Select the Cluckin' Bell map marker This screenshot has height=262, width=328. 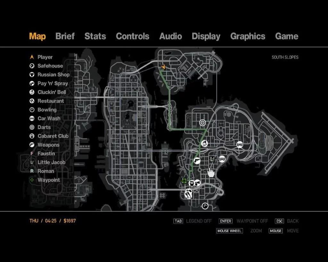204,144
